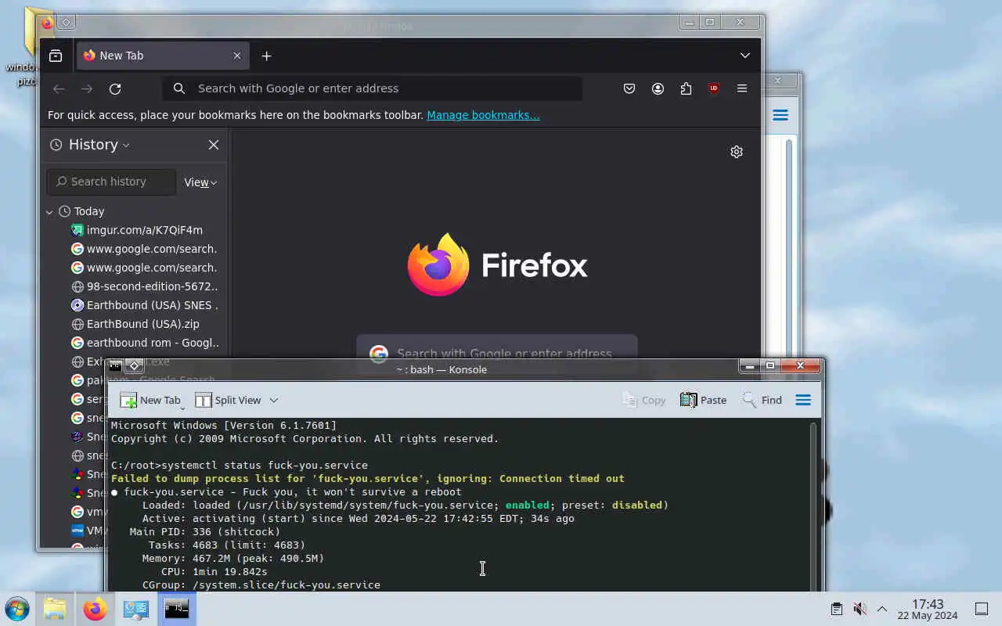The height and width of the screenshot is (626, 1002).
Task: Open EarthBound (USA).zip history entry
Action: 137,324
